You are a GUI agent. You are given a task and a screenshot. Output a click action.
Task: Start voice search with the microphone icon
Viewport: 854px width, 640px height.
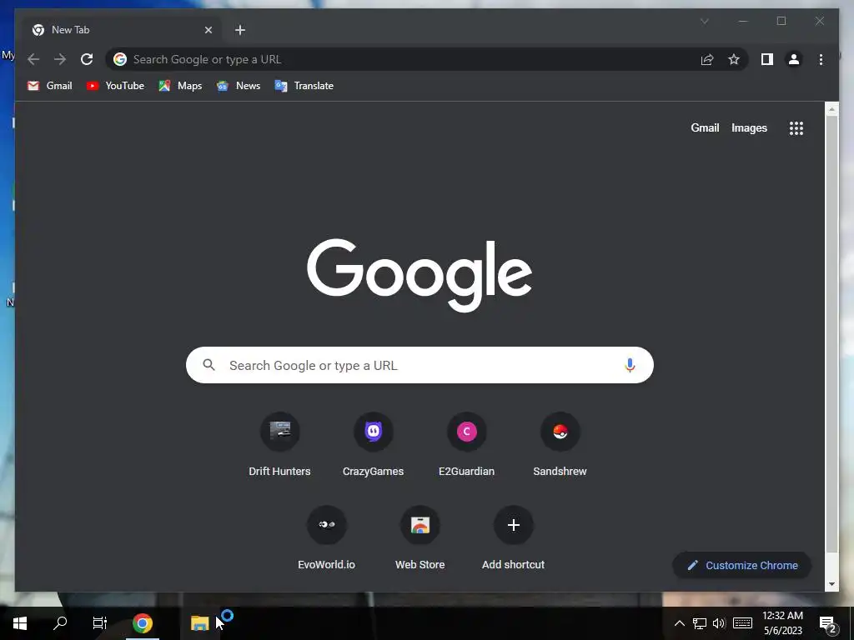click(630, 365)
